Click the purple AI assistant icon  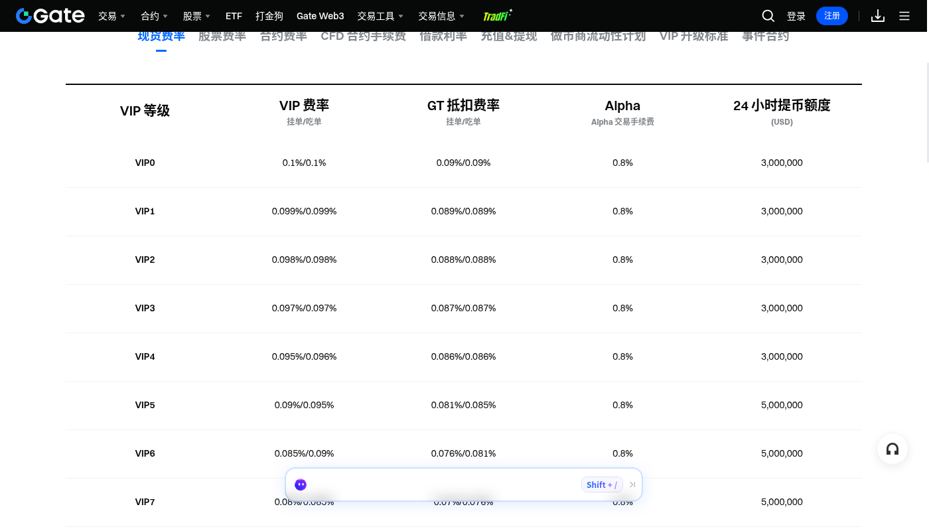point(301,485)
